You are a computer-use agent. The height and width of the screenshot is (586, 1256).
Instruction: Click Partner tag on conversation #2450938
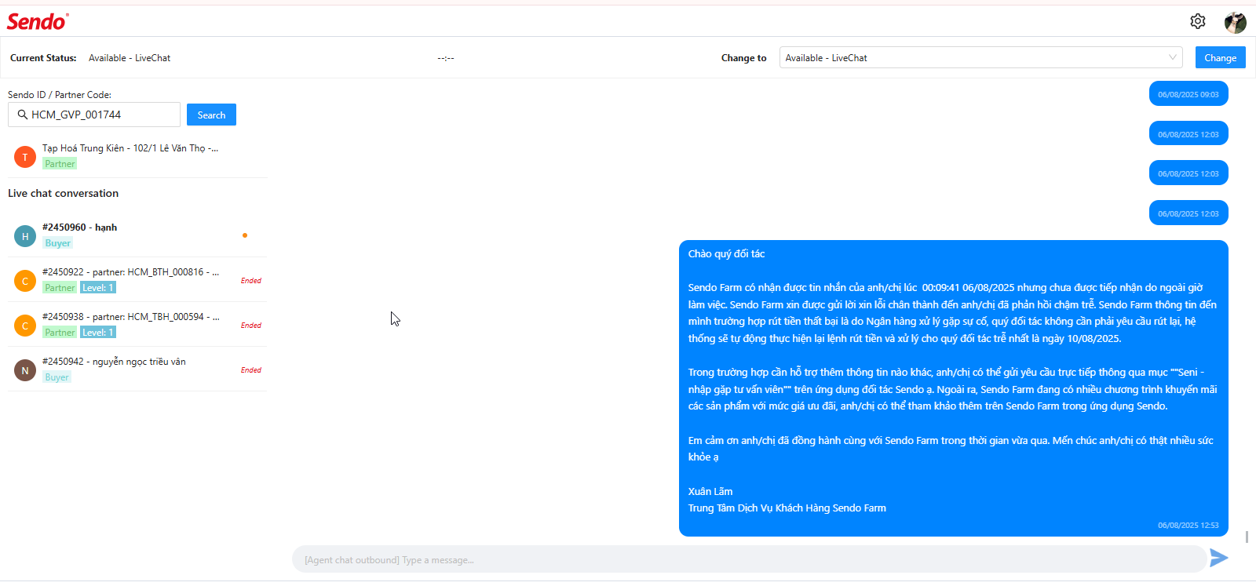[60, 333]
